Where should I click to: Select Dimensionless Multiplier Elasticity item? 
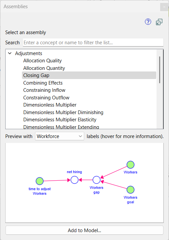[60, 120]
